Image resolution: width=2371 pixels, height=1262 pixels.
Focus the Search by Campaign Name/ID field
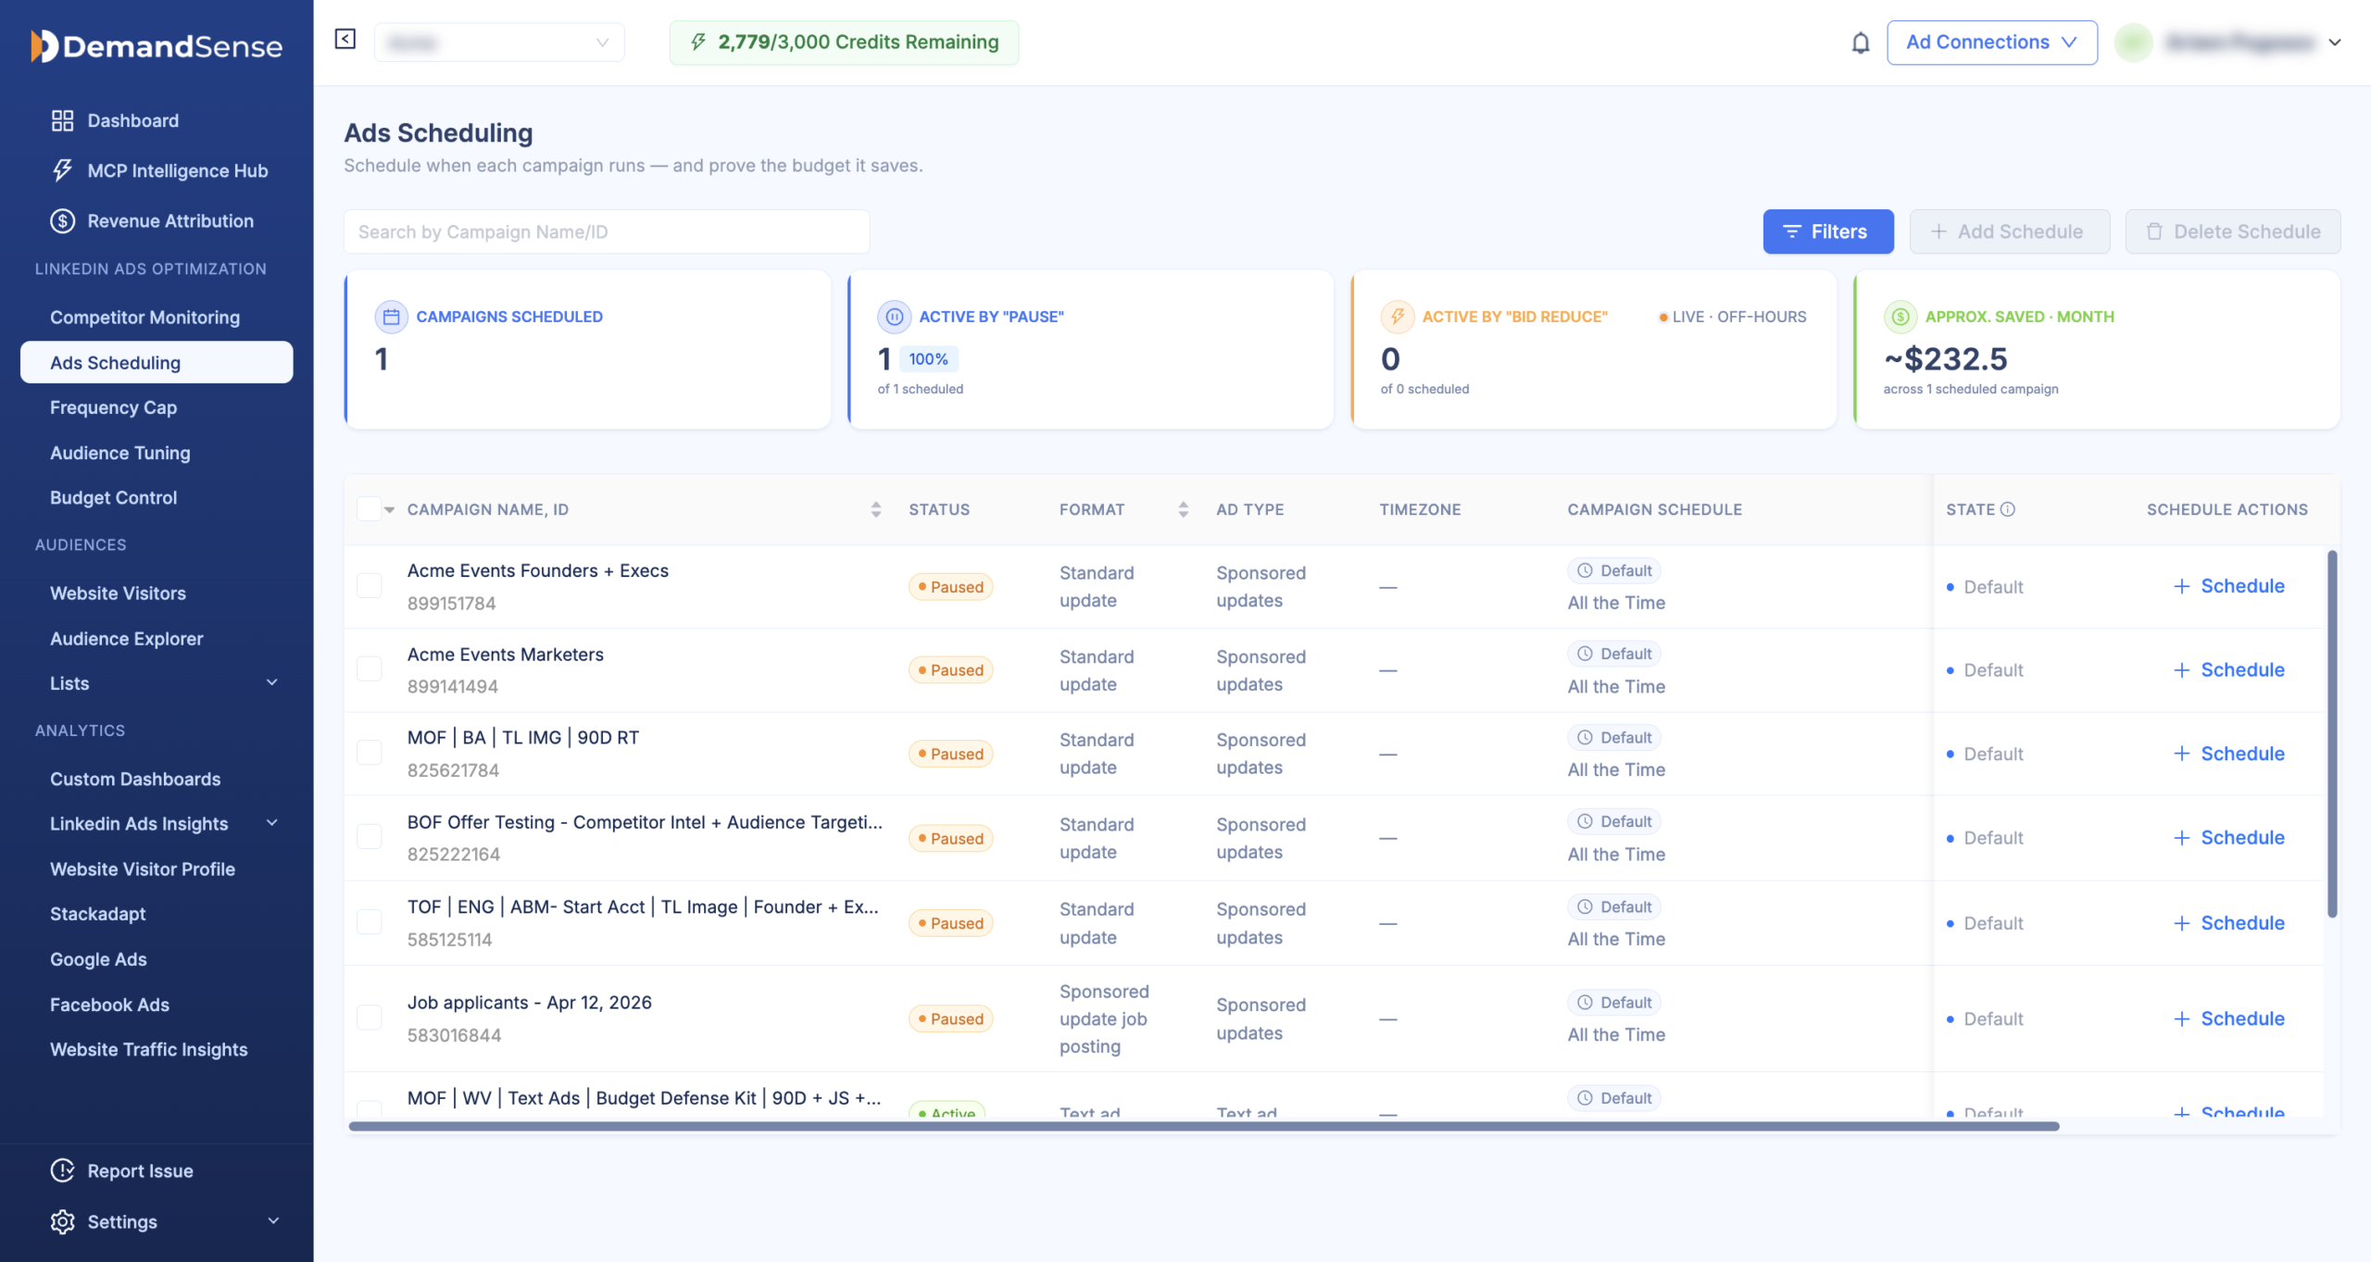tap(607, 231)
